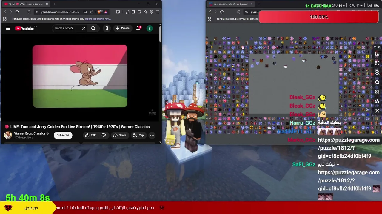Go back in the puzzle browser window
382x214 pixels.
210,12
